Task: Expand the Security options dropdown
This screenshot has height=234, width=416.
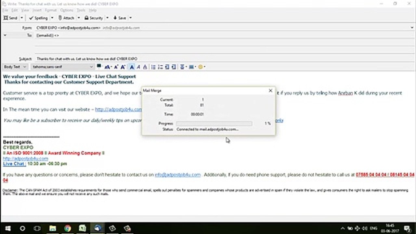Action: pyautogui.click(x=107, y=18)
